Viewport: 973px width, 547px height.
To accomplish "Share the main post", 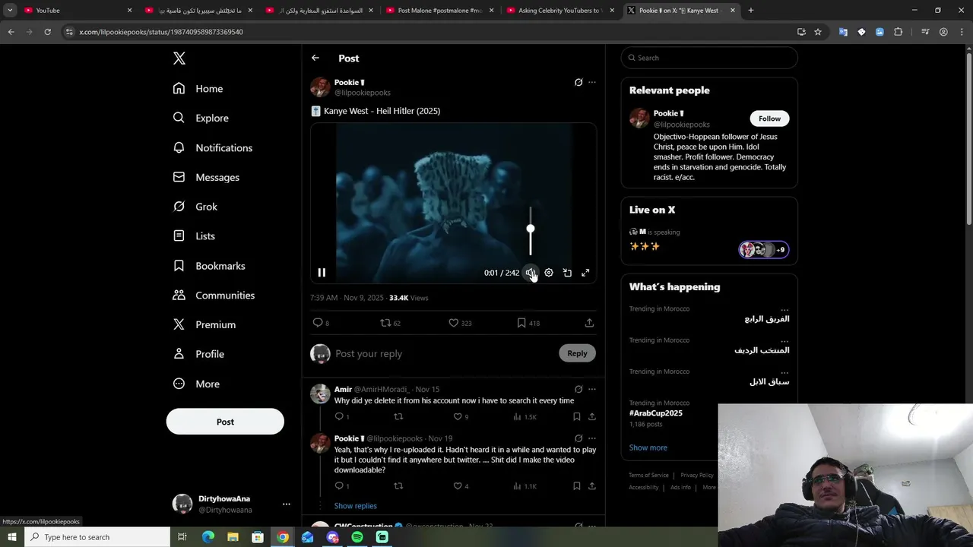I will coord(589,323).
